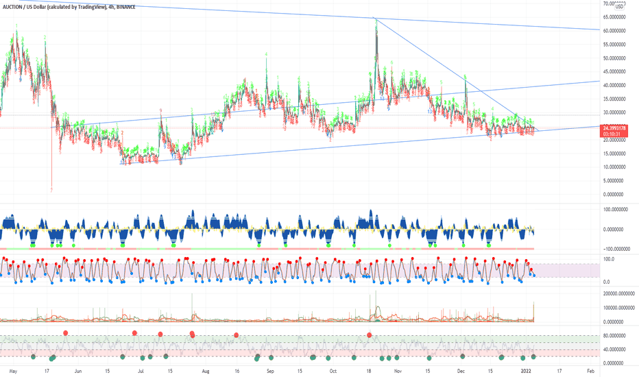This screenshot has height=377, width=639.
Task: Click the Sep label on the time axis
Action: tap(270, 372)
